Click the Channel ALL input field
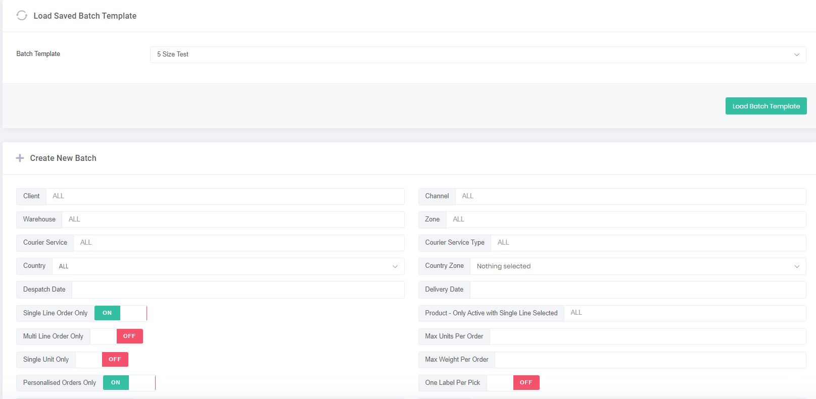The width and height of the screenshot is (816, 399). pyautogui.click(x=631, y=196)
